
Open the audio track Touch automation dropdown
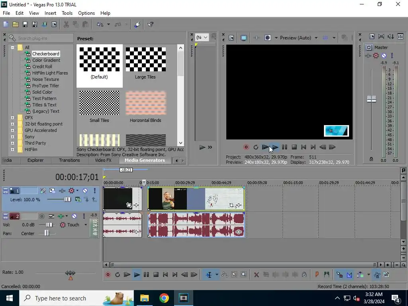(x=86, y=225)
